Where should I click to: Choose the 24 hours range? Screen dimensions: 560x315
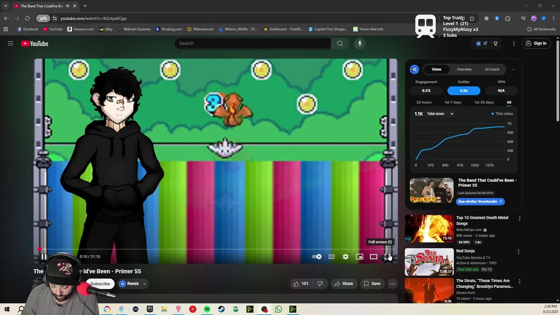click(x=424, y=102)
